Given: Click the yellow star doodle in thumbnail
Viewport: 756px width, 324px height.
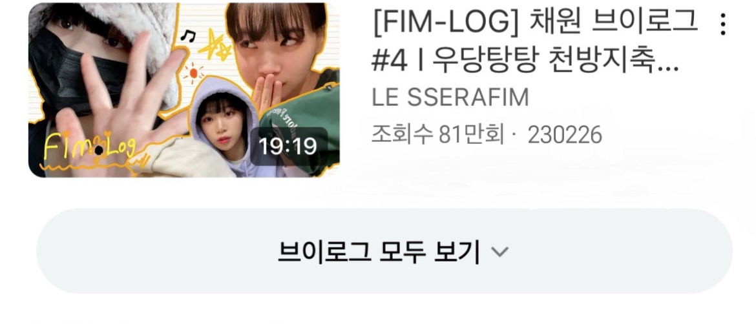Looking at the screenshot, I should (x=216, y=45).
